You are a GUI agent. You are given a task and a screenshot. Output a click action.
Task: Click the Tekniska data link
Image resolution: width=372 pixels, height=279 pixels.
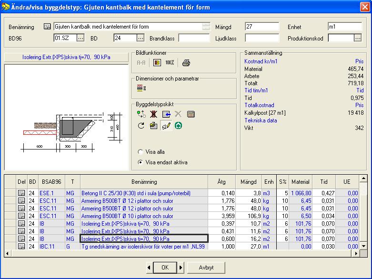[261, 120]
